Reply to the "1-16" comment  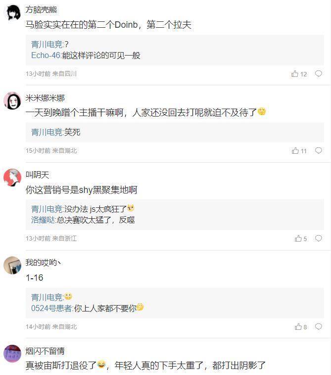coord(319,327)
